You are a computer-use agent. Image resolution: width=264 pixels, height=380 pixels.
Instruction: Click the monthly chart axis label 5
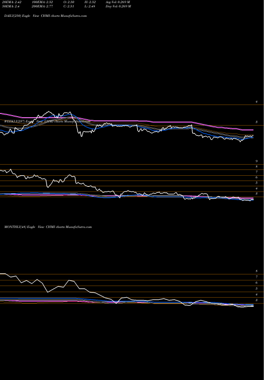point(257,289)
